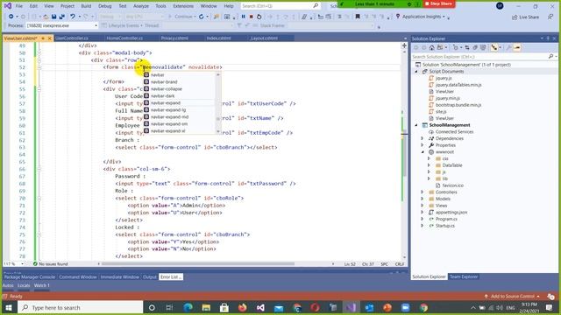The width and height of the screenshot is (561, 315).
Task: Click the Stop Share button
Action: pos(438,3)
